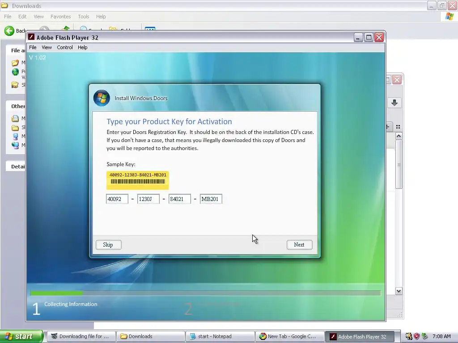
Task: Click the publish to web globe icon in sidebar
Action: pyautogui.click(x=15, y=72)
